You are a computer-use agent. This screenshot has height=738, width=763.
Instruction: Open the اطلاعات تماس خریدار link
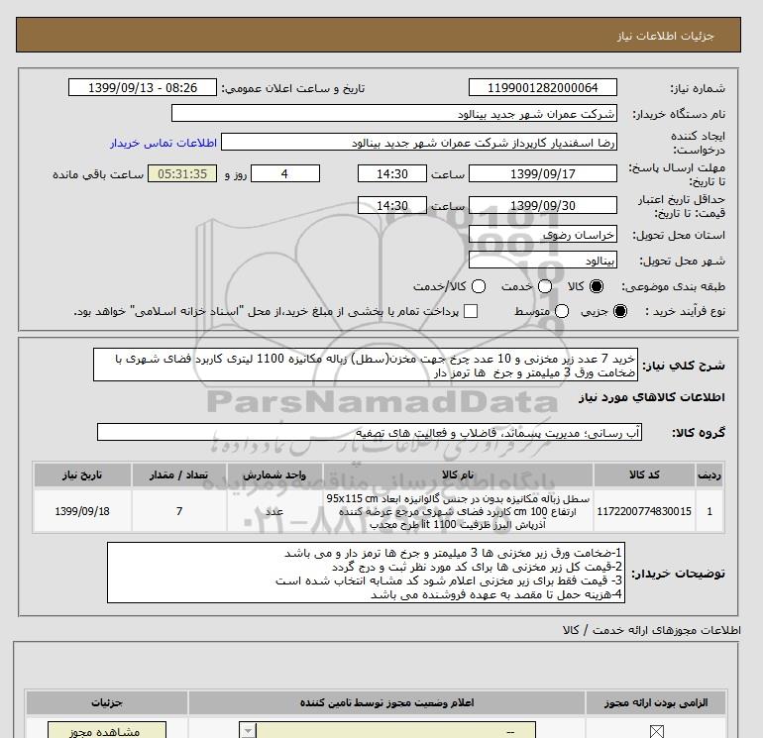coord(163,143)
